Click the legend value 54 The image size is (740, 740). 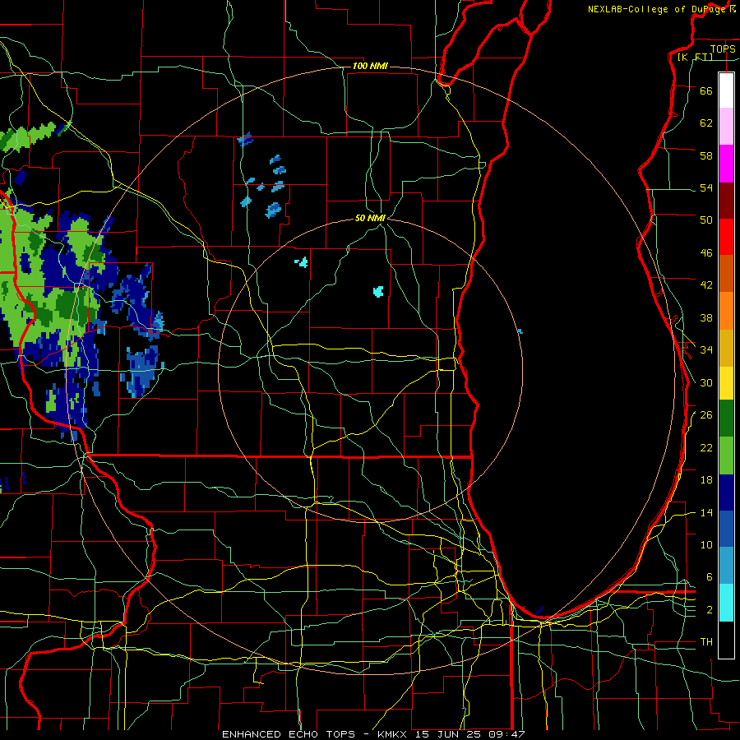tap(706, 187)
